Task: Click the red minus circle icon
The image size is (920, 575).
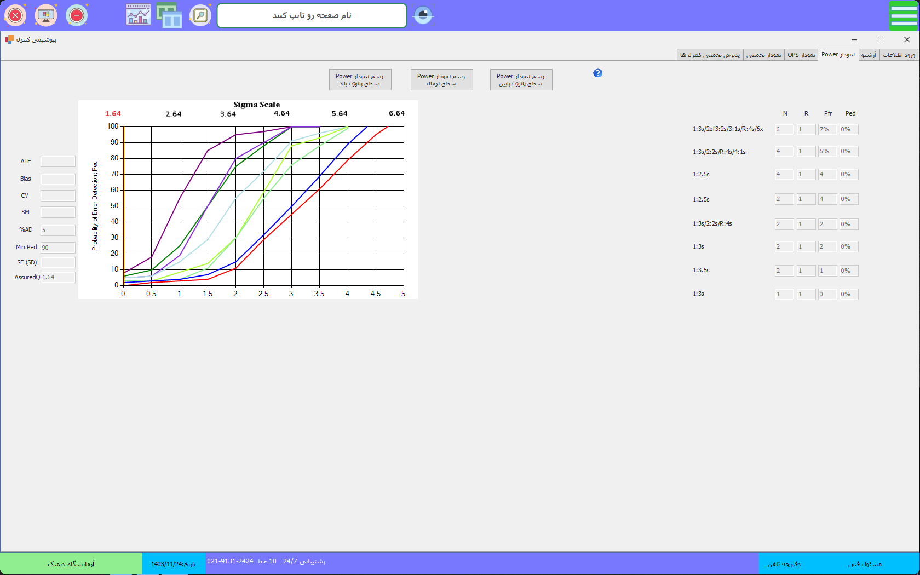Action: pyautogui.click(x=77, y=15)
